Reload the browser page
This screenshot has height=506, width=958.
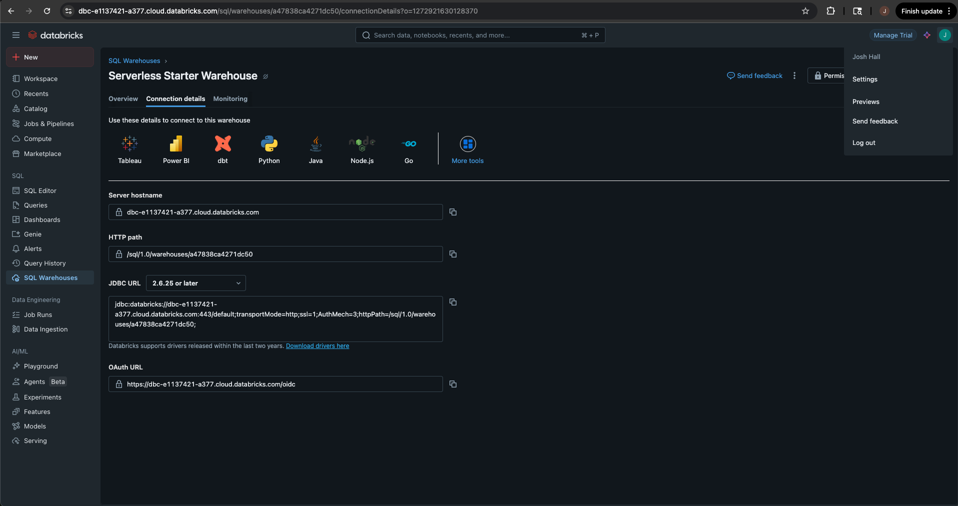47,11
